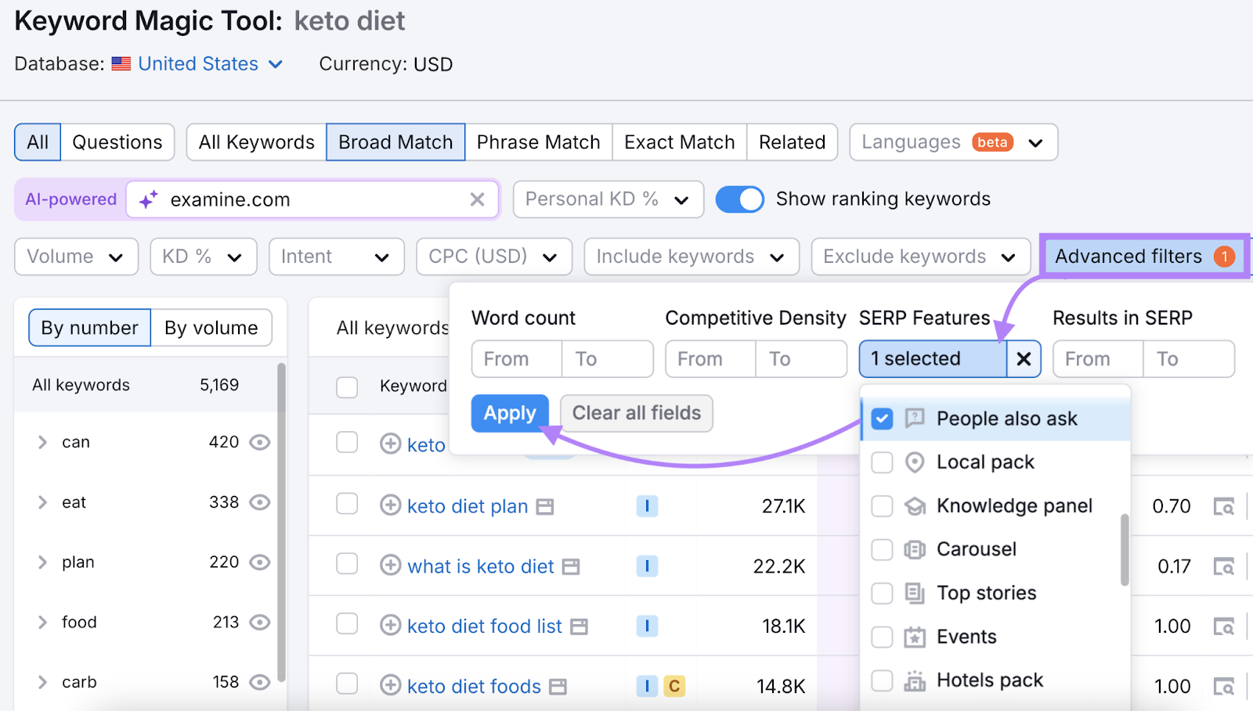Expand the "eat" keyword group

(x=43, y=502)
